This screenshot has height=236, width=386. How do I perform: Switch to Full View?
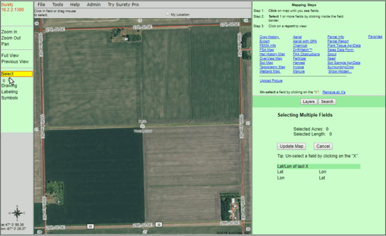10,55
